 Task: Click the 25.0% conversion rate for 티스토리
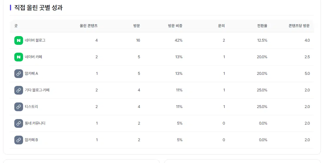pos(262,107)
